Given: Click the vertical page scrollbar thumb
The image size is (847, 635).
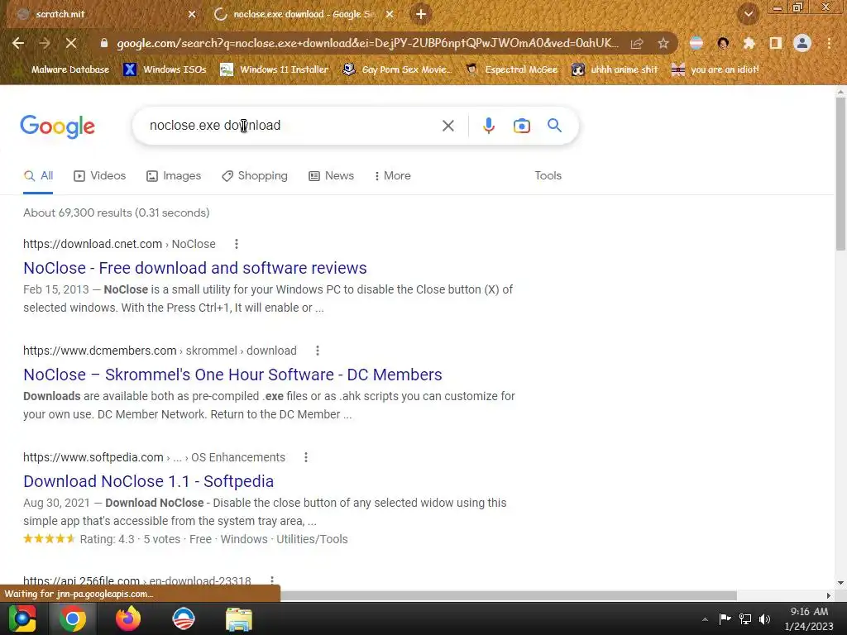Looking at the screenshot, I should tap(840, 174).
